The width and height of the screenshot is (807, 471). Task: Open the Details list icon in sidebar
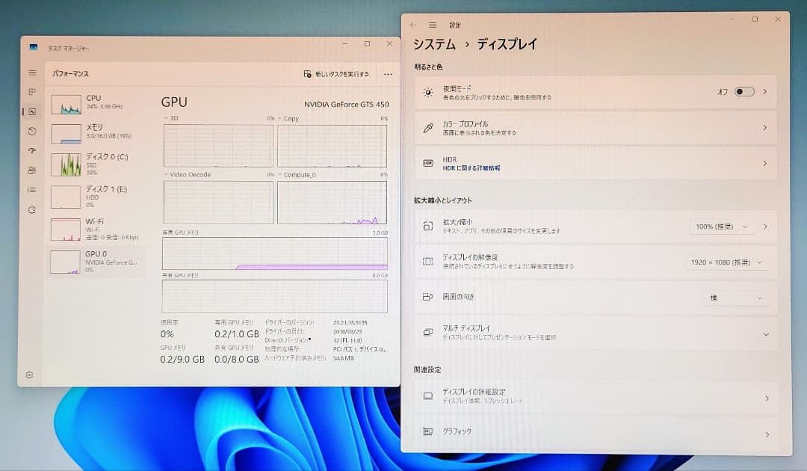(x=31, y=190)
